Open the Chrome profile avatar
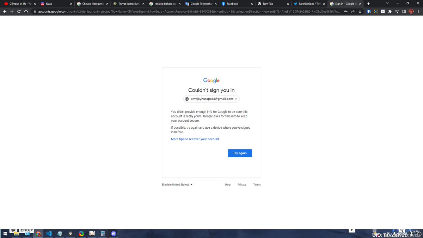The width and height of the screenshot is (423, 238). coord(411,11)
